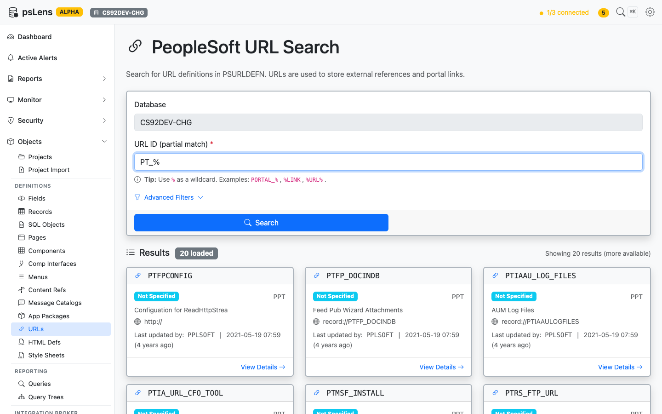Expand the Security sidebar section
662x414 pixels.
tap(57, 121)
